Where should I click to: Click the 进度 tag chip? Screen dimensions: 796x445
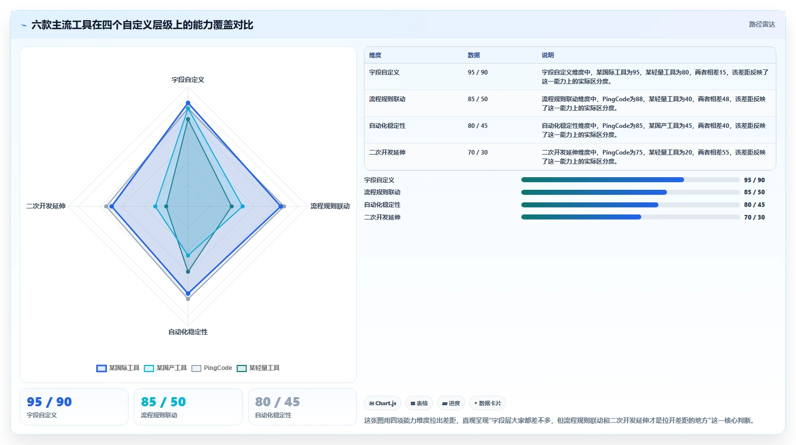pyautogui.click(x=451, y=403)
